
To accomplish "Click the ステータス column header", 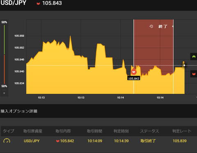I will point(149,131).
